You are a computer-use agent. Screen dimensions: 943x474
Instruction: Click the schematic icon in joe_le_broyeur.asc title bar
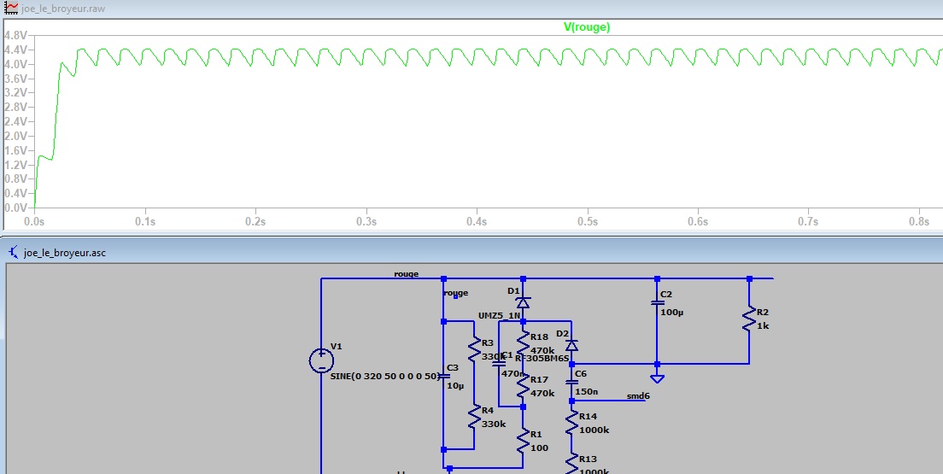point(13,253)
